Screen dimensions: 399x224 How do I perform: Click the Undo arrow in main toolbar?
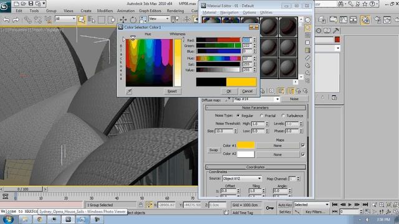6,19
